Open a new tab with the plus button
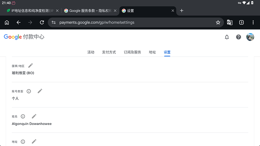This screenshot has width=260, height=146. [x=182, y=11]
